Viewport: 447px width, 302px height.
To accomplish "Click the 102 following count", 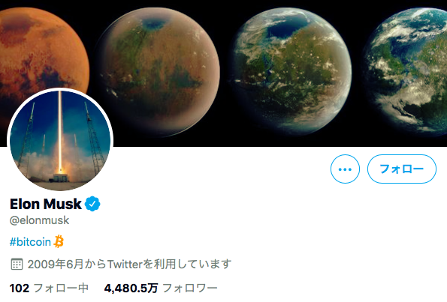I will 20,289.
